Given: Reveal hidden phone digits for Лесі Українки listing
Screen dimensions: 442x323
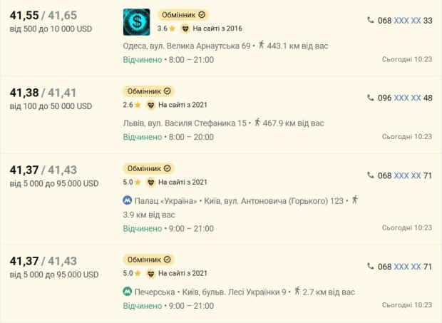Looking at the screenshot, I should click(x=407, y=267).
